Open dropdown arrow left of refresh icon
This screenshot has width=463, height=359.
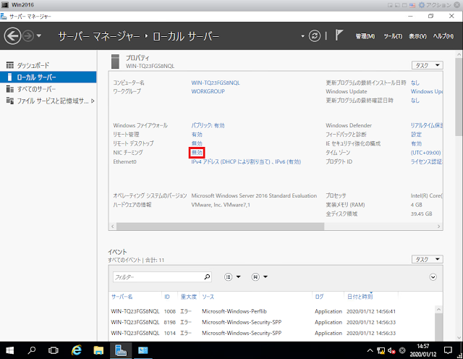[x=302, y=36]
